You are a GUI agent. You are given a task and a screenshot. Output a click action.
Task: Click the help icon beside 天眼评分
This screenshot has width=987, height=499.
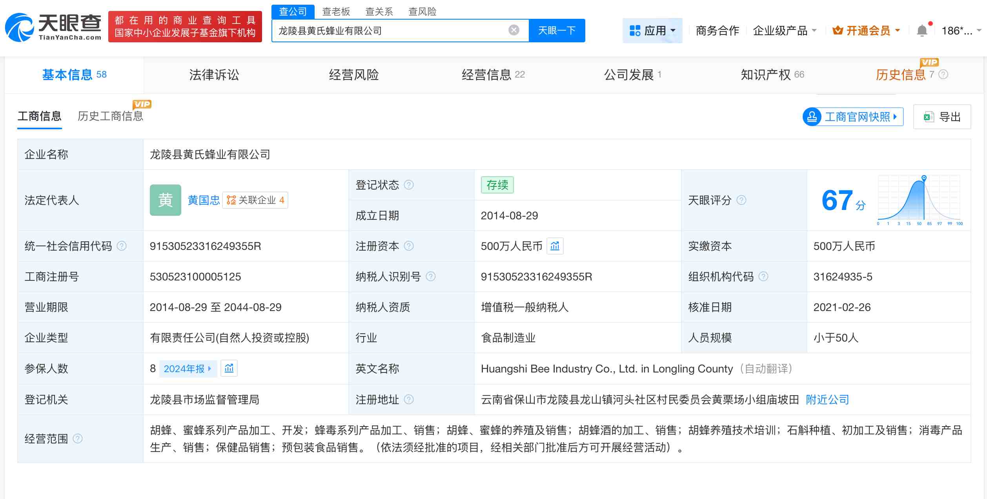(x=742, y=200)
